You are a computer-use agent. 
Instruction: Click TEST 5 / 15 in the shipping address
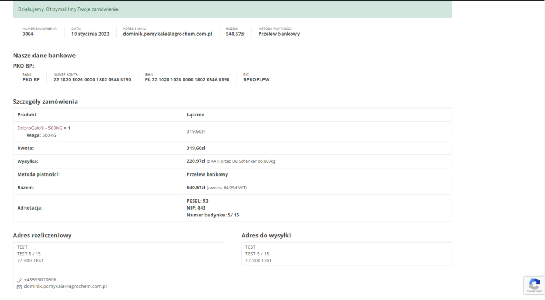pyautogui.click(x=257, y=254)
